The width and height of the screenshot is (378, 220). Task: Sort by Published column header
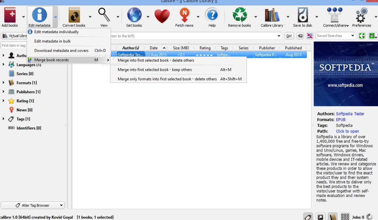coord(293,48)
